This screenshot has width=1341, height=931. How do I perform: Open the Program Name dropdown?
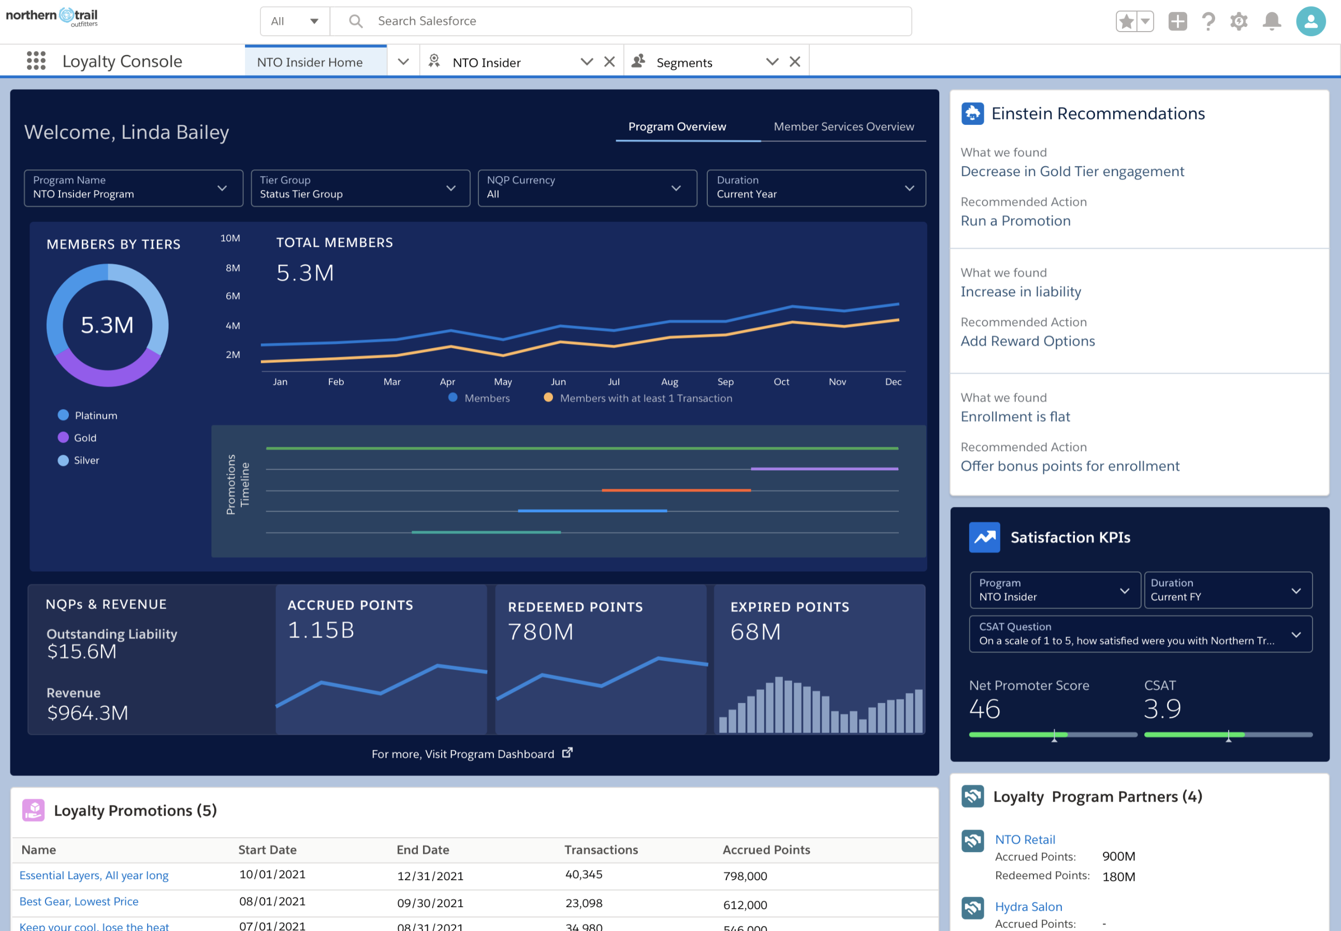tap(134, 188)
